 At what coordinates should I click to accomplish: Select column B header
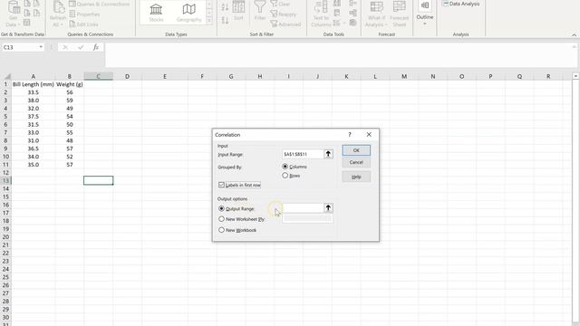69,76
